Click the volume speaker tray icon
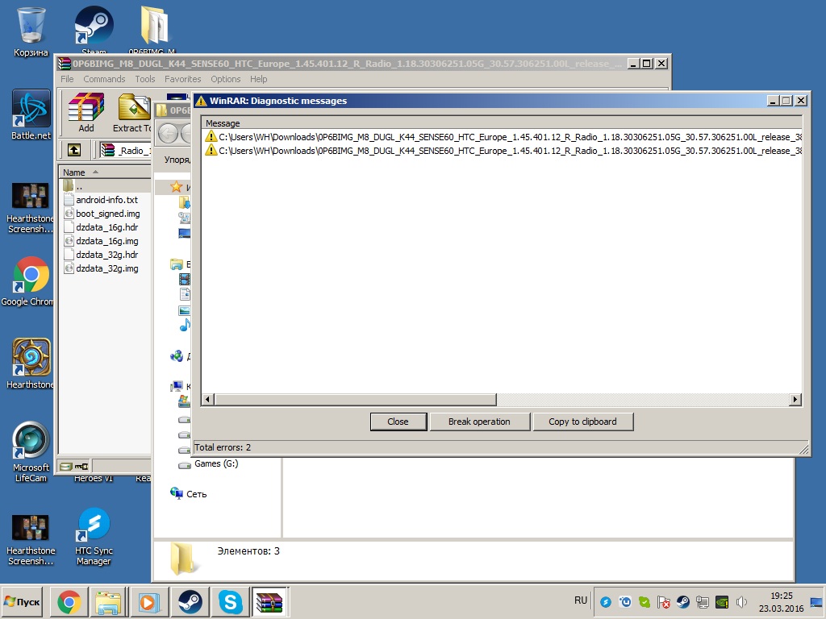This screenshot has width=826, height=619. click(741, 602)
